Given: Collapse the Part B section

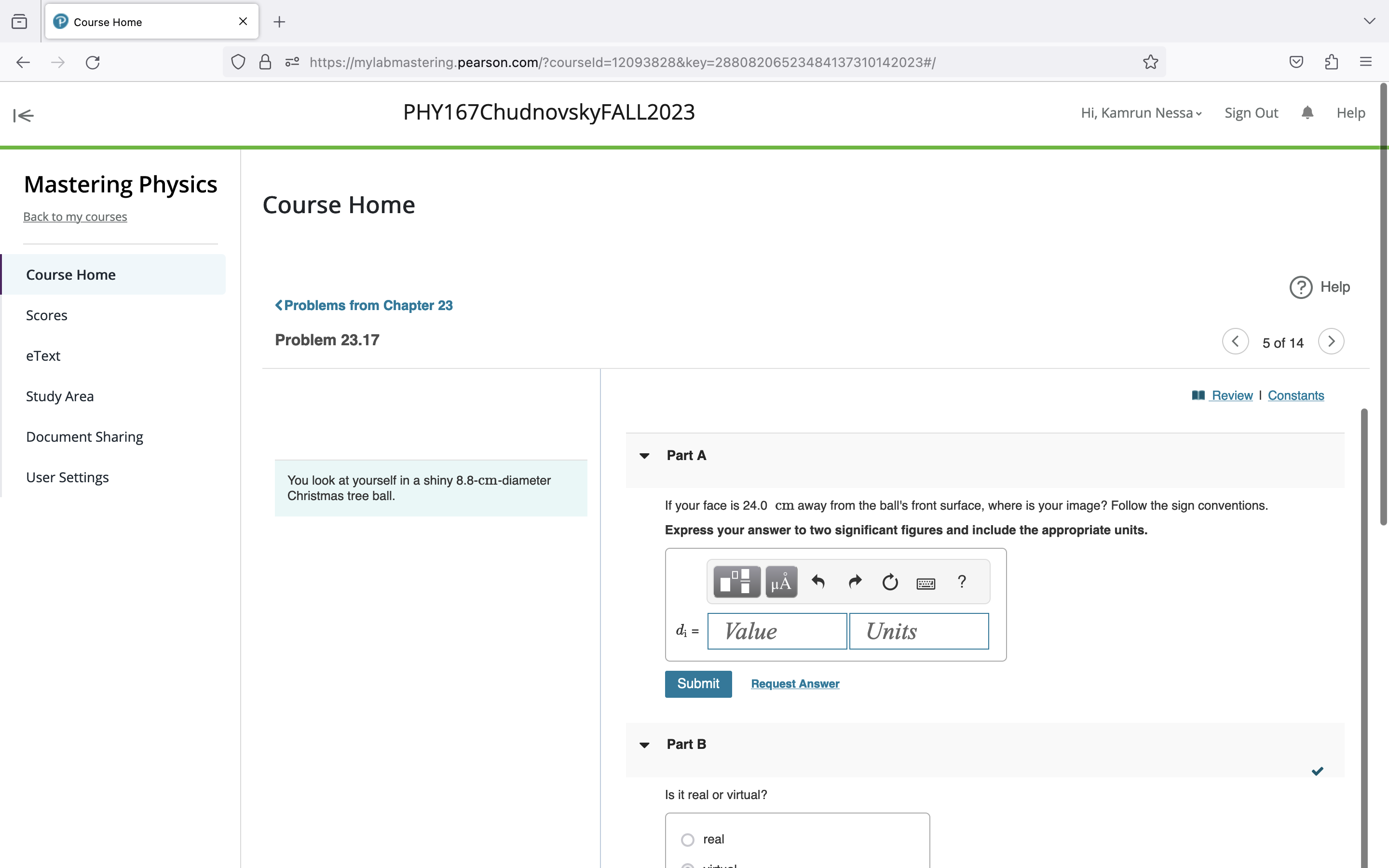Looking at the screenshot, I should [644, 745].
